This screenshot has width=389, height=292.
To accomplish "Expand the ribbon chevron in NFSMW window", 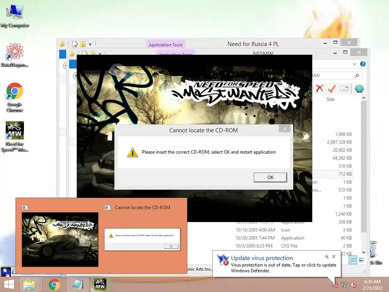I will [354, 64].
